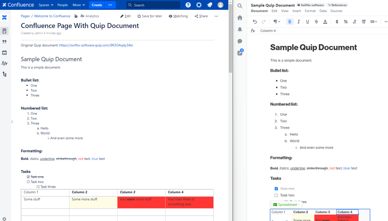Apply strikethrough from the Quip toolbar
The width and height of the screenshot is (388, 221).
click(316, 21)
